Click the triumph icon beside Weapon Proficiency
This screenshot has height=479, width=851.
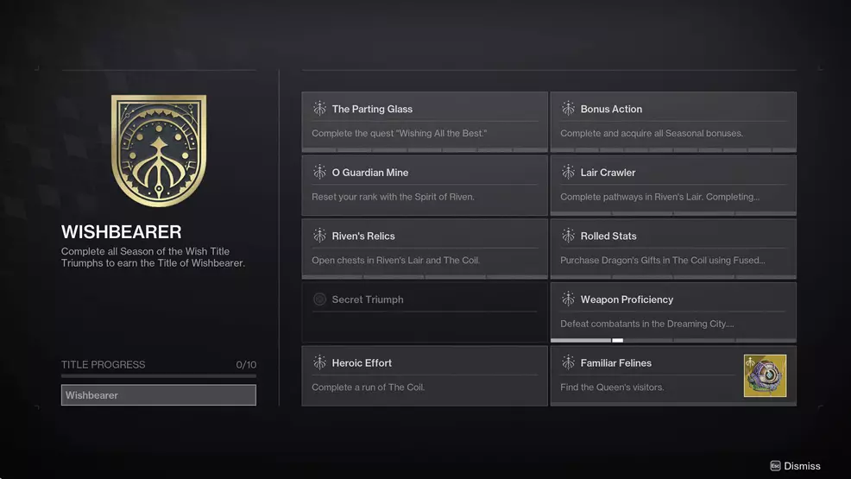coord(568,299)
